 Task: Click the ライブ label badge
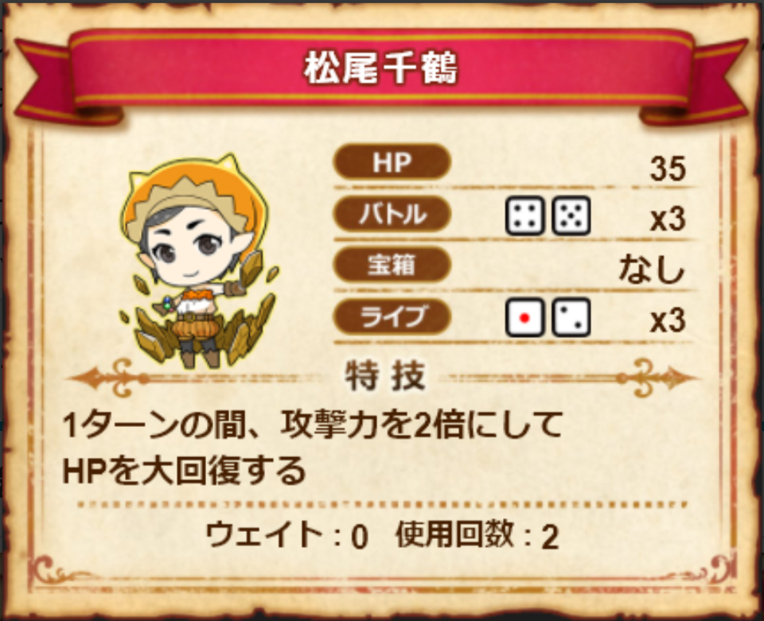pos(392,316)
